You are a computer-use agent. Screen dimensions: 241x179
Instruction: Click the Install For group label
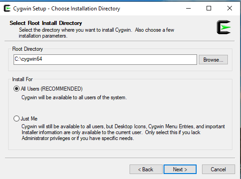pyautogui.click(x=23, y=79)
